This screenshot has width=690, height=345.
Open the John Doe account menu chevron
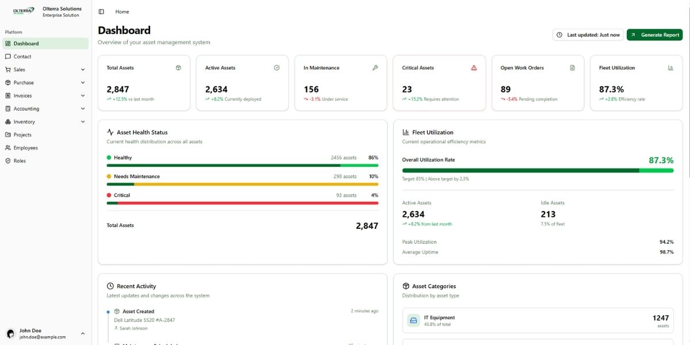coord(82,333)
